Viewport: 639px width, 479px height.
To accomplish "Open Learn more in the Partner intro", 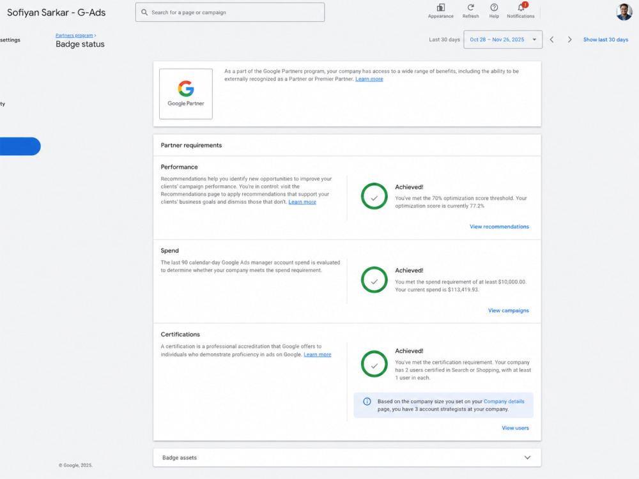I will pyautogui.click(x=369, y=79).
